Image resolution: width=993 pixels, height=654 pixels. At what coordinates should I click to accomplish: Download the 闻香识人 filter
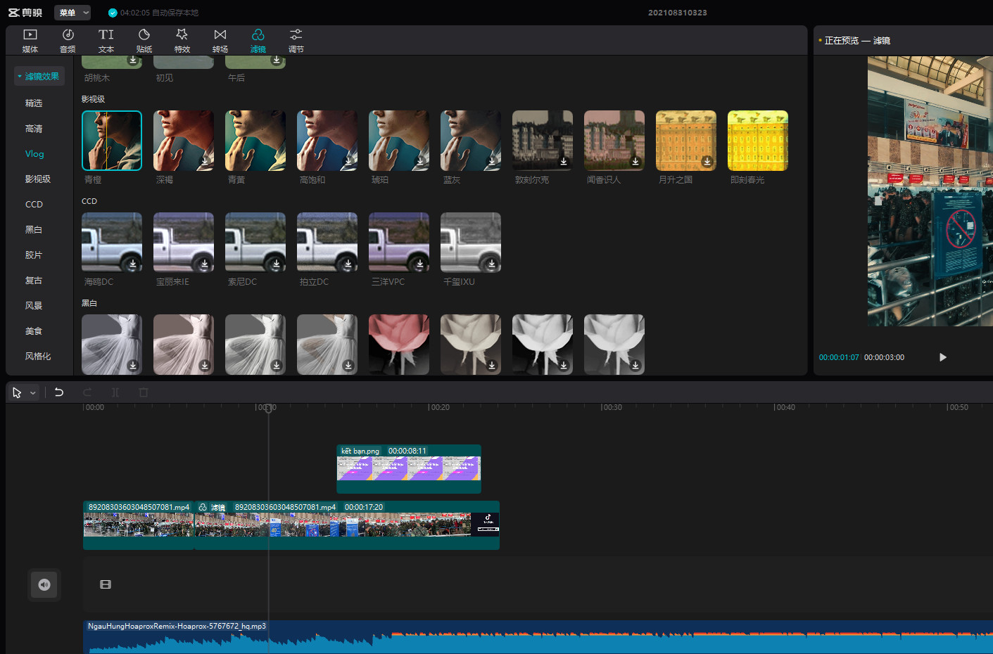635,161
